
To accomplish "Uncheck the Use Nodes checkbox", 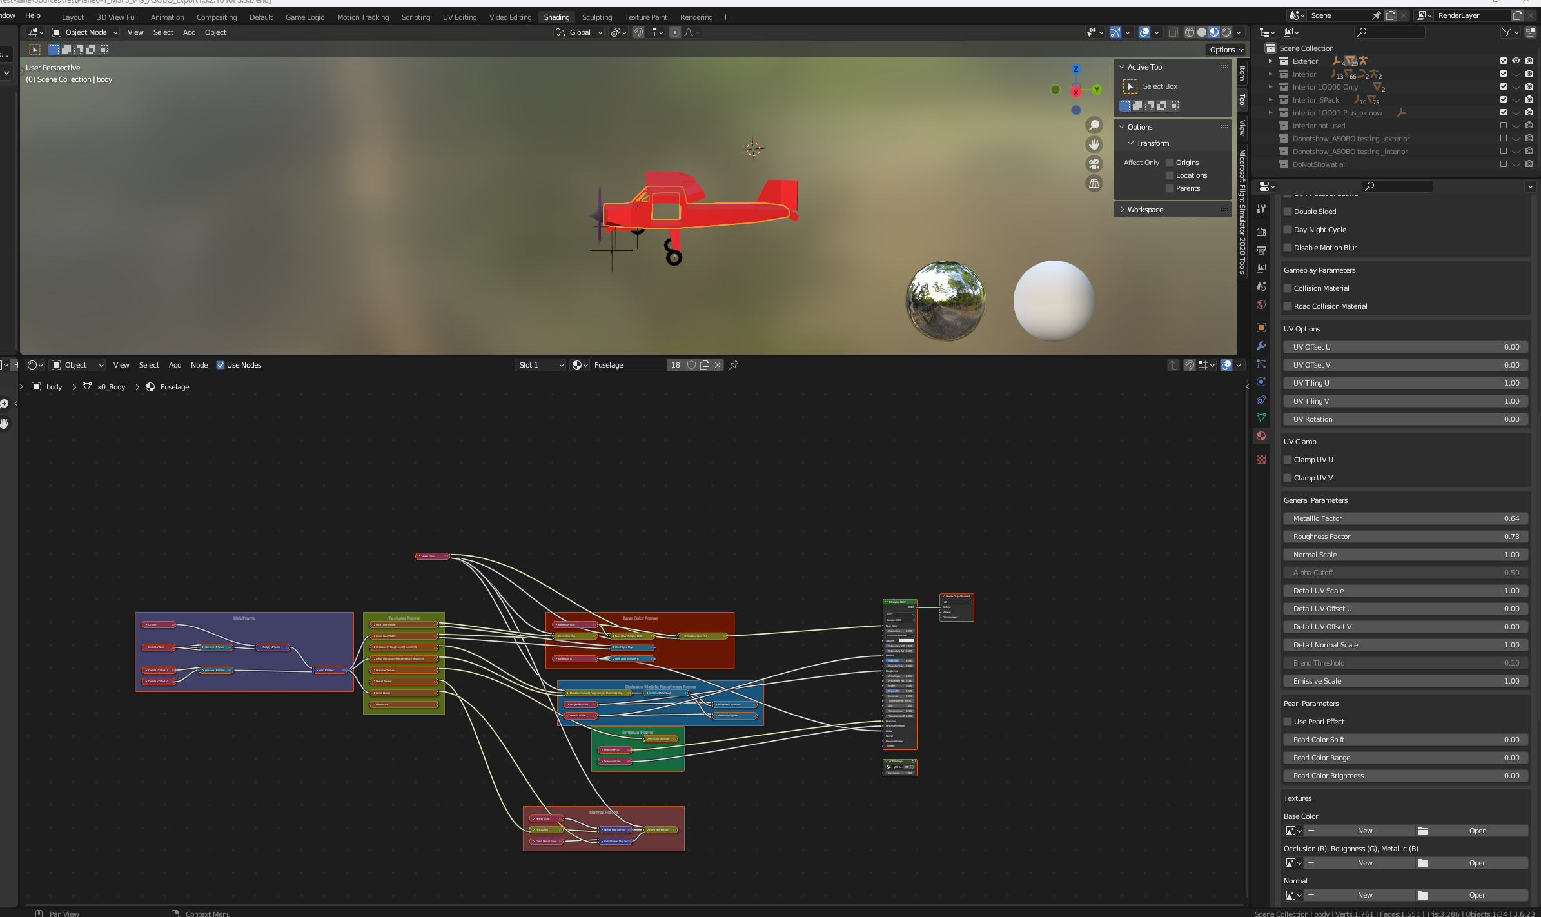I will [221, 365].
